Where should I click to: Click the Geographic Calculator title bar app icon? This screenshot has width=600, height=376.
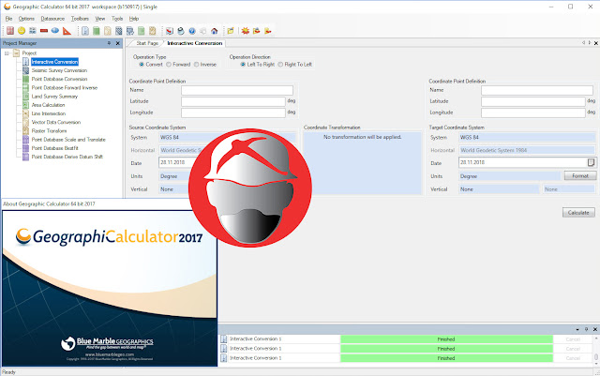(7, 7)
